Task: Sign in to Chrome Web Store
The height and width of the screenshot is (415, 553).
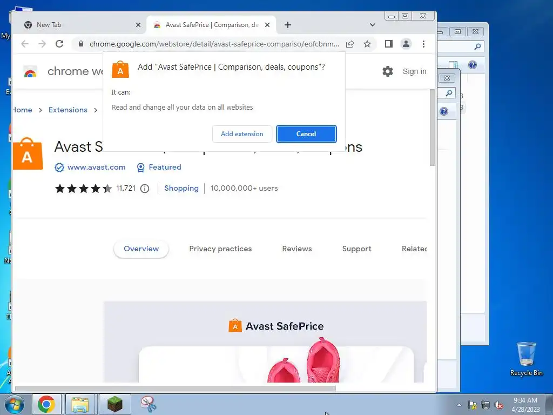Action: click(x=414, y=71)
